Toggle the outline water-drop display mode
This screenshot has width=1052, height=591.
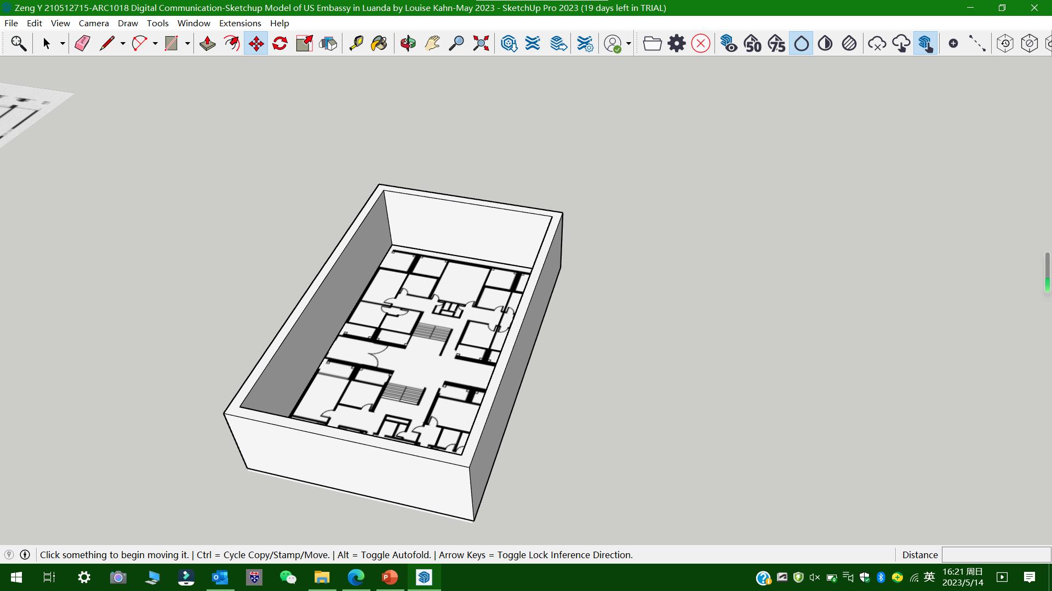(x=801, y=43)
